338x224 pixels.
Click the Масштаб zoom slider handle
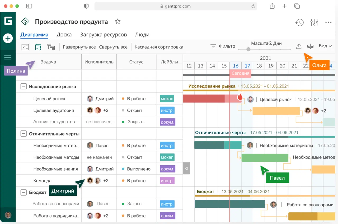click(248, 49)
